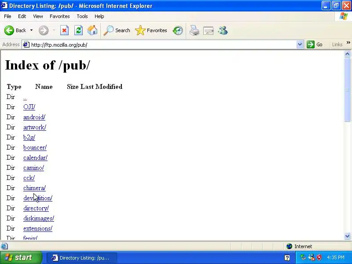
Task: Print the page with the printer icon
Action: [x=194, y=30]
